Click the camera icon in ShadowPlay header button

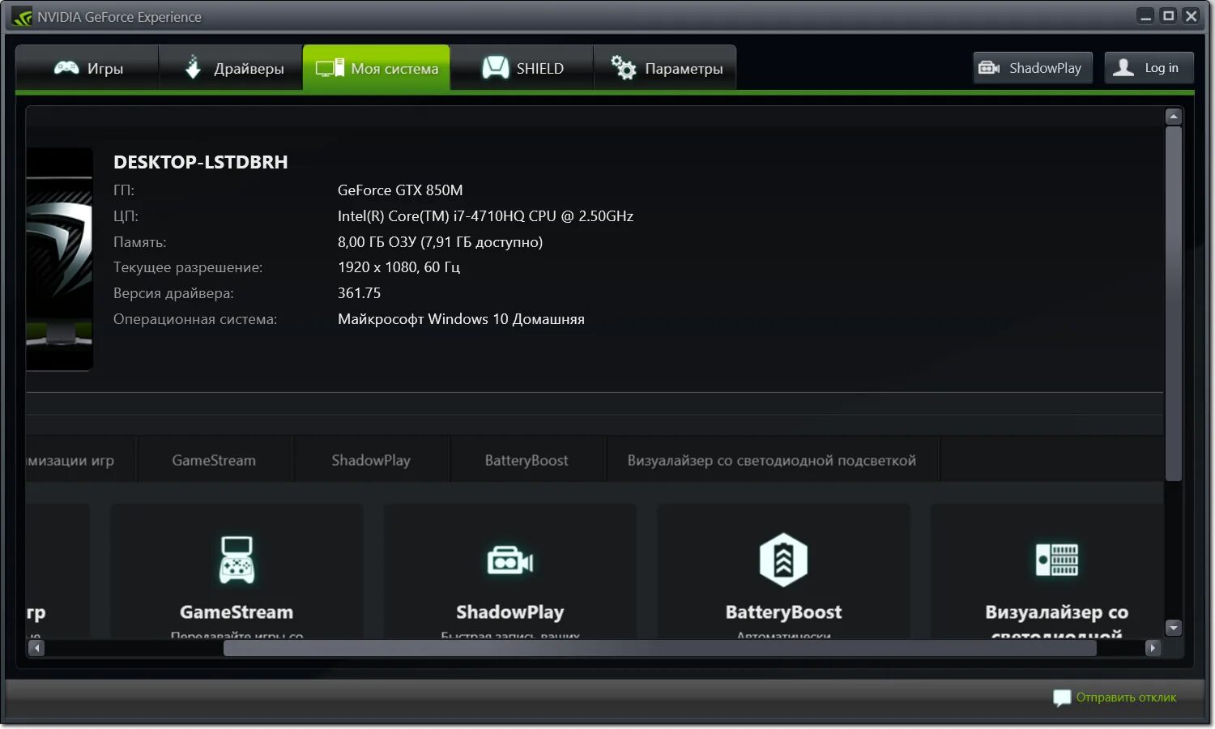(x=989, y=68)
